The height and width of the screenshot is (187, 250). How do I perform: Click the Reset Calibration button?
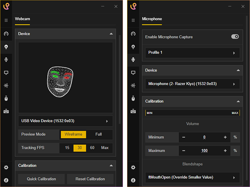90,179
